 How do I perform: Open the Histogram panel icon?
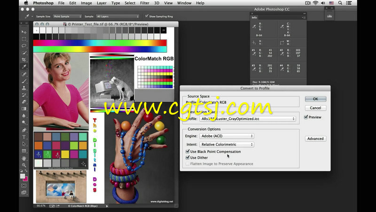pyautogui.click(x=330, y=16)
